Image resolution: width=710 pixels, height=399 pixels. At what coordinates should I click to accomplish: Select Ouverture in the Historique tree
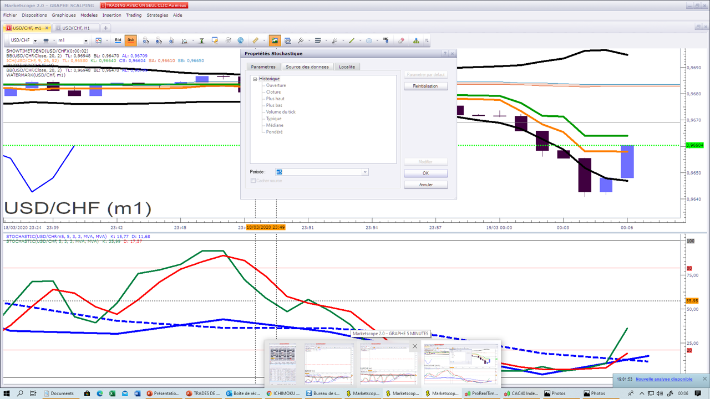(x=276, y=85)
